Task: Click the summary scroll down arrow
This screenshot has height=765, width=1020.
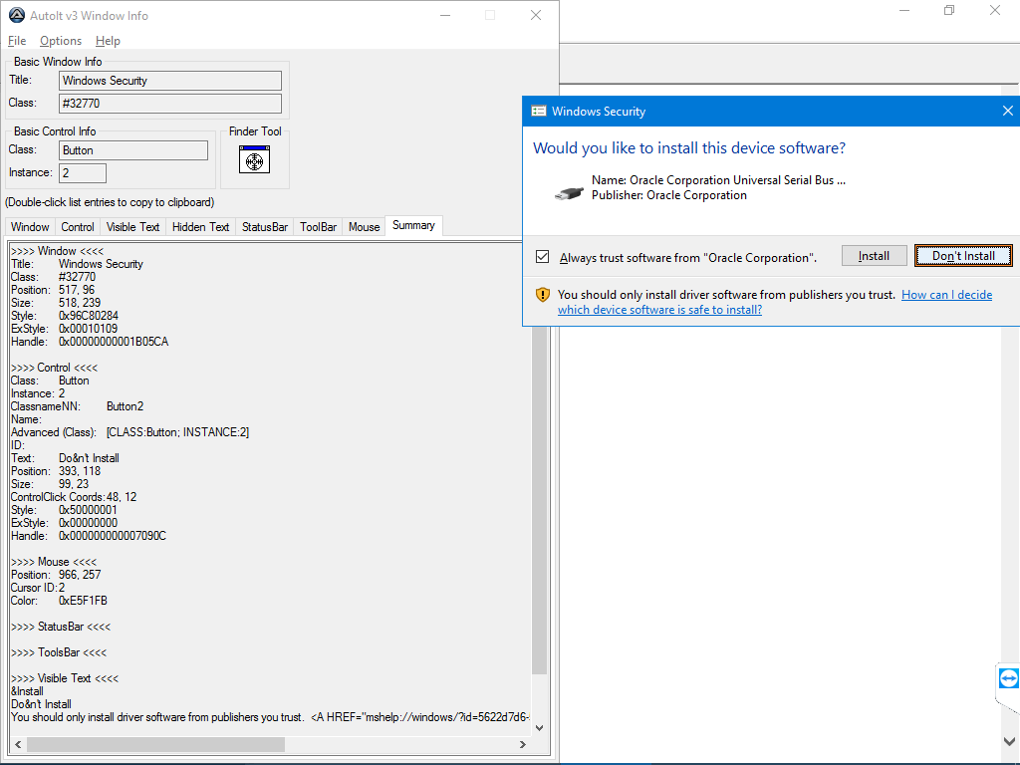Action: [539, 728]
